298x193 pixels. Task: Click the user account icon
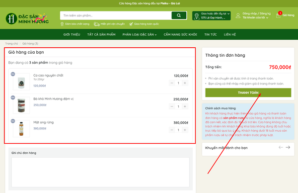(238, 15)
